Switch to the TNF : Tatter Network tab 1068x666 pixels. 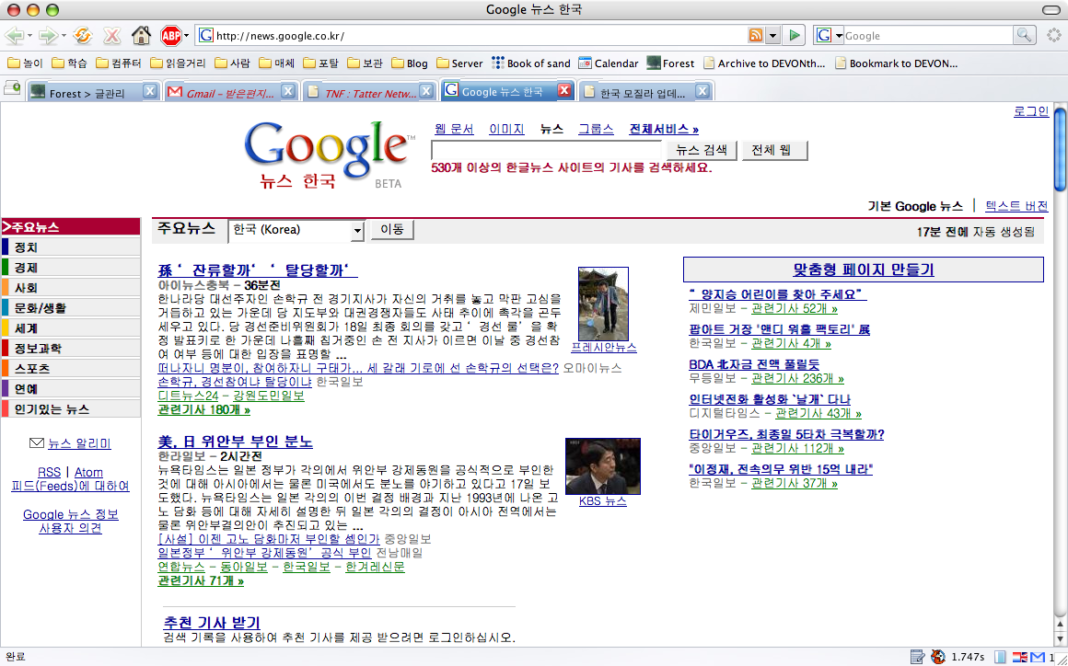(x=369, y=92)
